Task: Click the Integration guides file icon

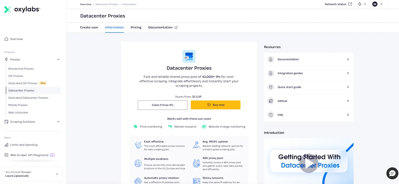Action: [271, 73]
